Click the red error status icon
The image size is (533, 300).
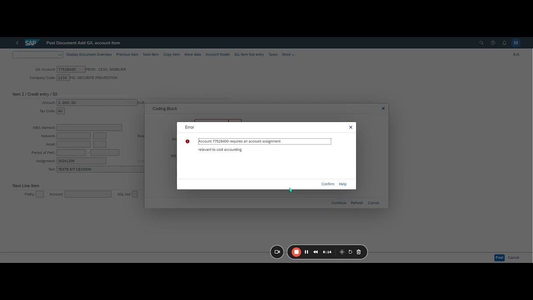click(x=187, y=141)
